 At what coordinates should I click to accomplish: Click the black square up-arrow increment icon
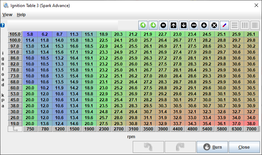173,25
